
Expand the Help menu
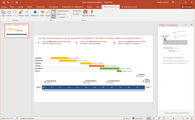pyautogui.click(x=76, y=14)
